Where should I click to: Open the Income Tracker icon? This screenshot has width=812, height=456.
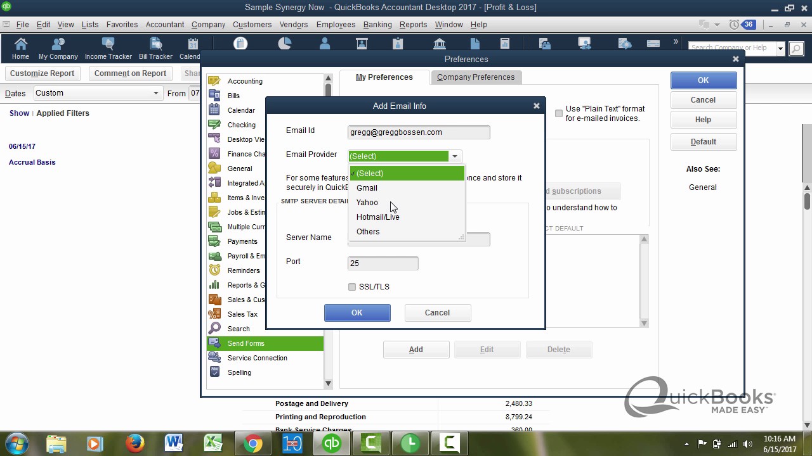click(x=108, y=49)
